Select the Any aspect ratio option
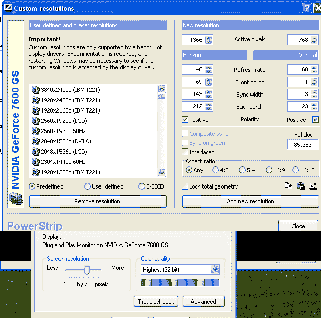321x318 pixels. point(189,170)
